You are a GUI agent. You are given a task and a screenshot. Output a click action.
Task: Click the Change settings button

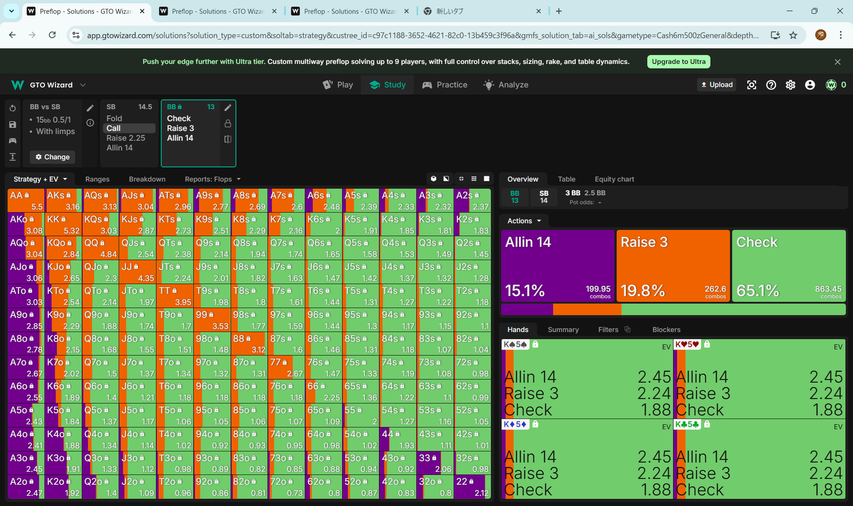[52, 157]
